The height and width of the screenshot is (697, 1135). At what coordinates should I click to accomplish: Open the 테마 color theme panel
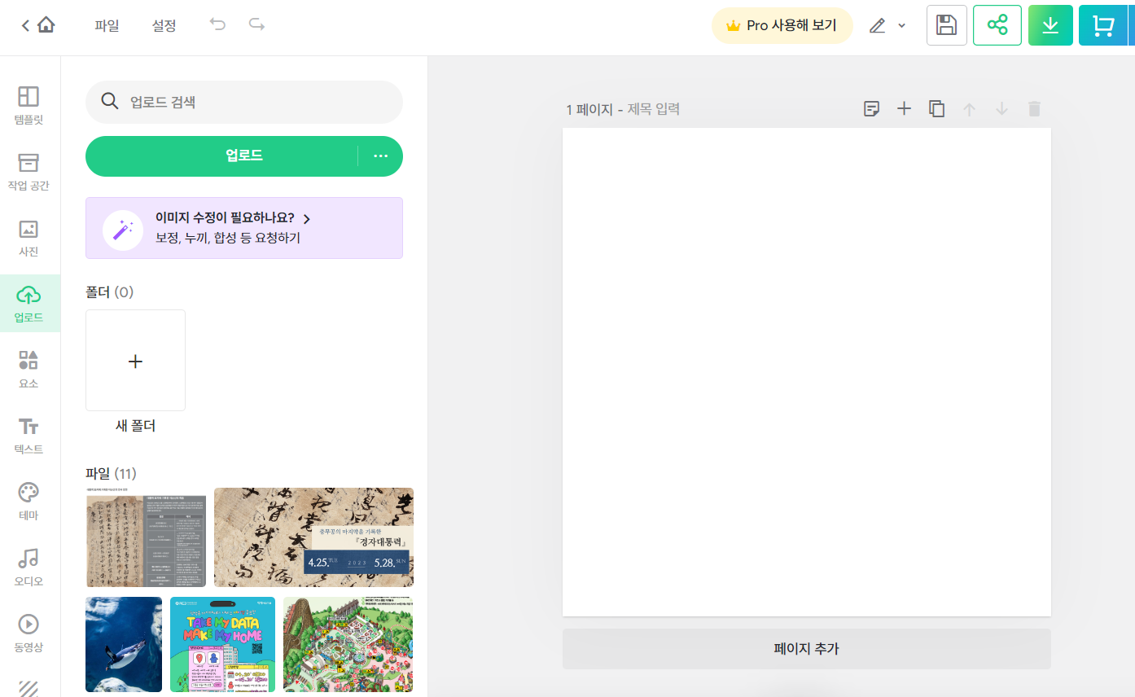pos(28,498)
